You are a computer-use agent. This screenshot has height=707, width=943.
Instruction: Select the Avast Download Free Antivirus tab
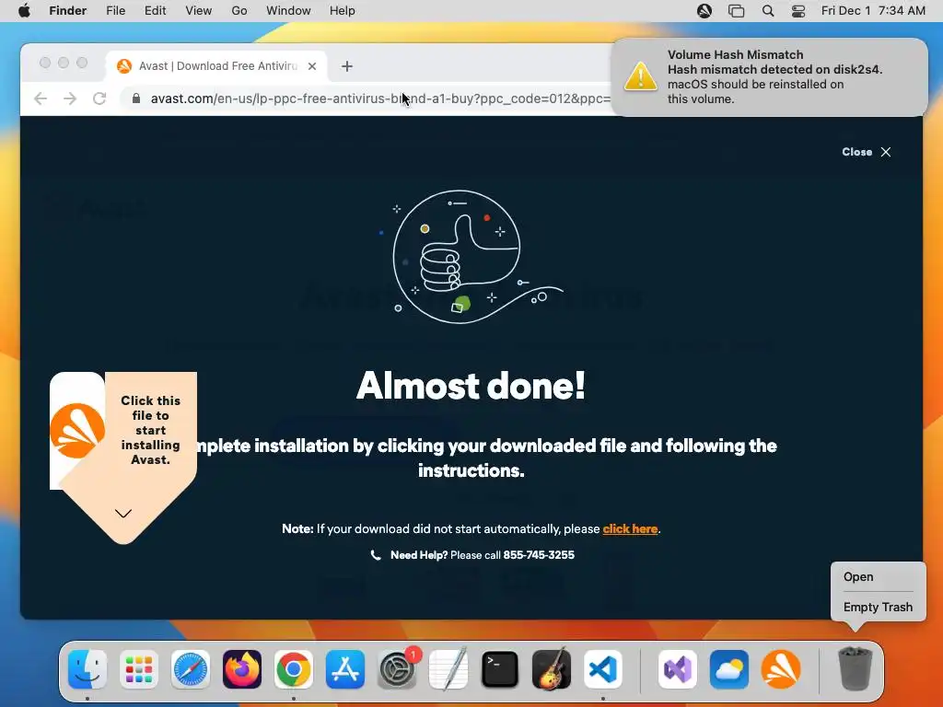(216, 66)
